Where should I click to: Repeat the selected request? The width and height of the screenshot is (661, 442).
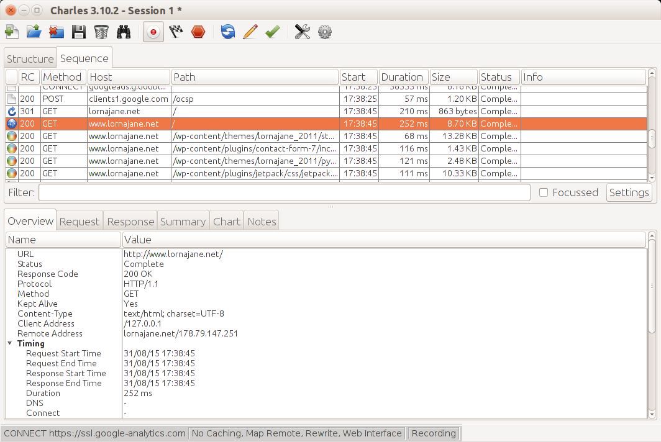click(x=228, y=32)
